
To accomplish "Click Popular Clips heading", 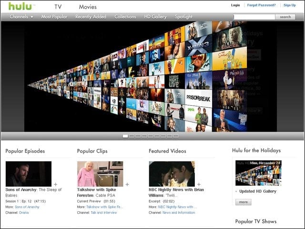I will click(x=92, y=151).
